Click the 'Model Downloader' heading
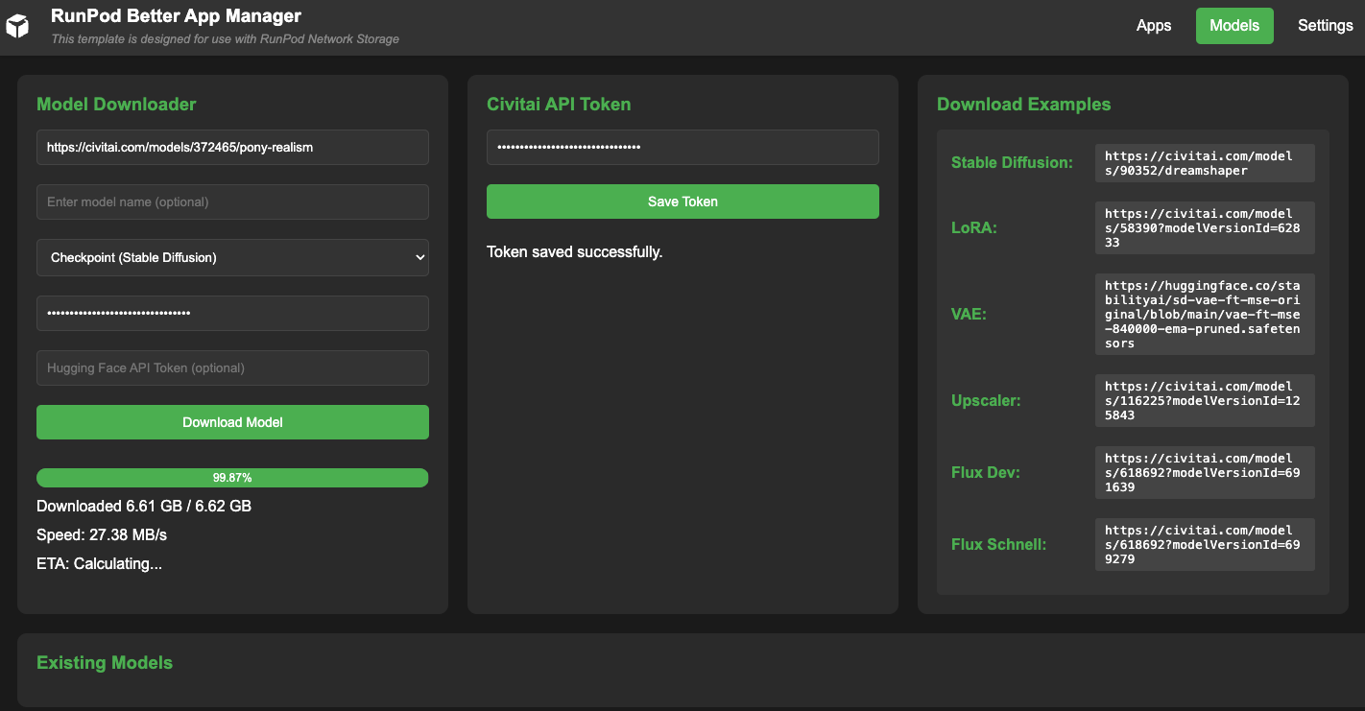Screen dimensions: 1365x711 click(x=116, y=105)
